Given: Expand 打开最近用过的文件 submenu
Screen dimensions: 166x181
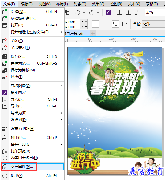Looking at the screenshot, I should 61,32.
